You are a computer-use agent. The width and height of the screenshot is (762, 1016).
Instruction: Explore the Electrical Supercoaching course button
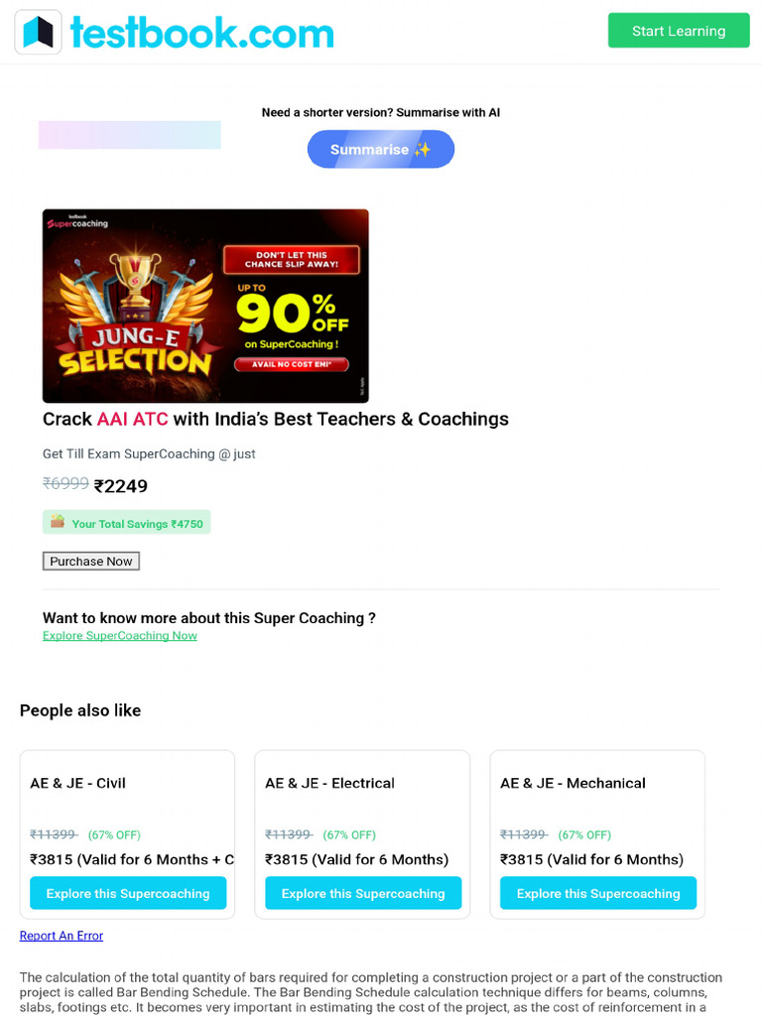[363, 893]
